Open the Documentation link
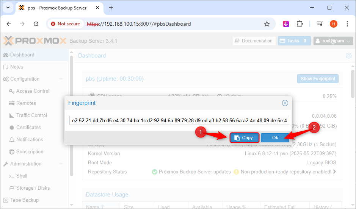The image size is (356, 209). click(254, 41)
